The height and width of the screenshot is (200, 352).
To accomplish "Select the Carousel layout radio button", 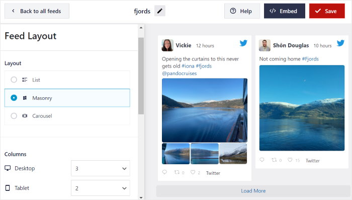I will tap(14, 116).
